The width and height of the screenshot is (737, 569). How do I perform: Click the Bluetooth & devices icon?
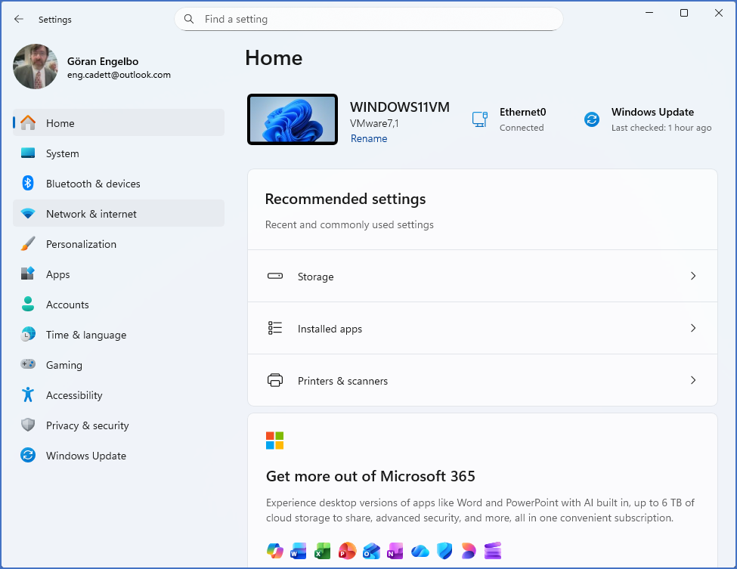(28, 184)
